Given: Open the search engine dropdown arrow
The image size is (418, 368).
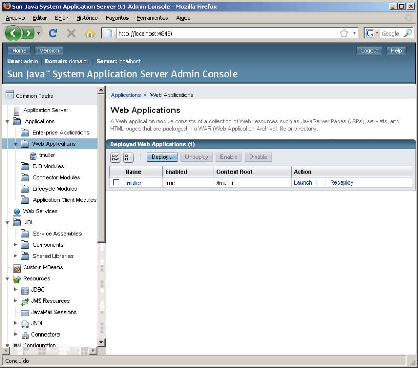Looking at the screenshot, I should point(377,33).
